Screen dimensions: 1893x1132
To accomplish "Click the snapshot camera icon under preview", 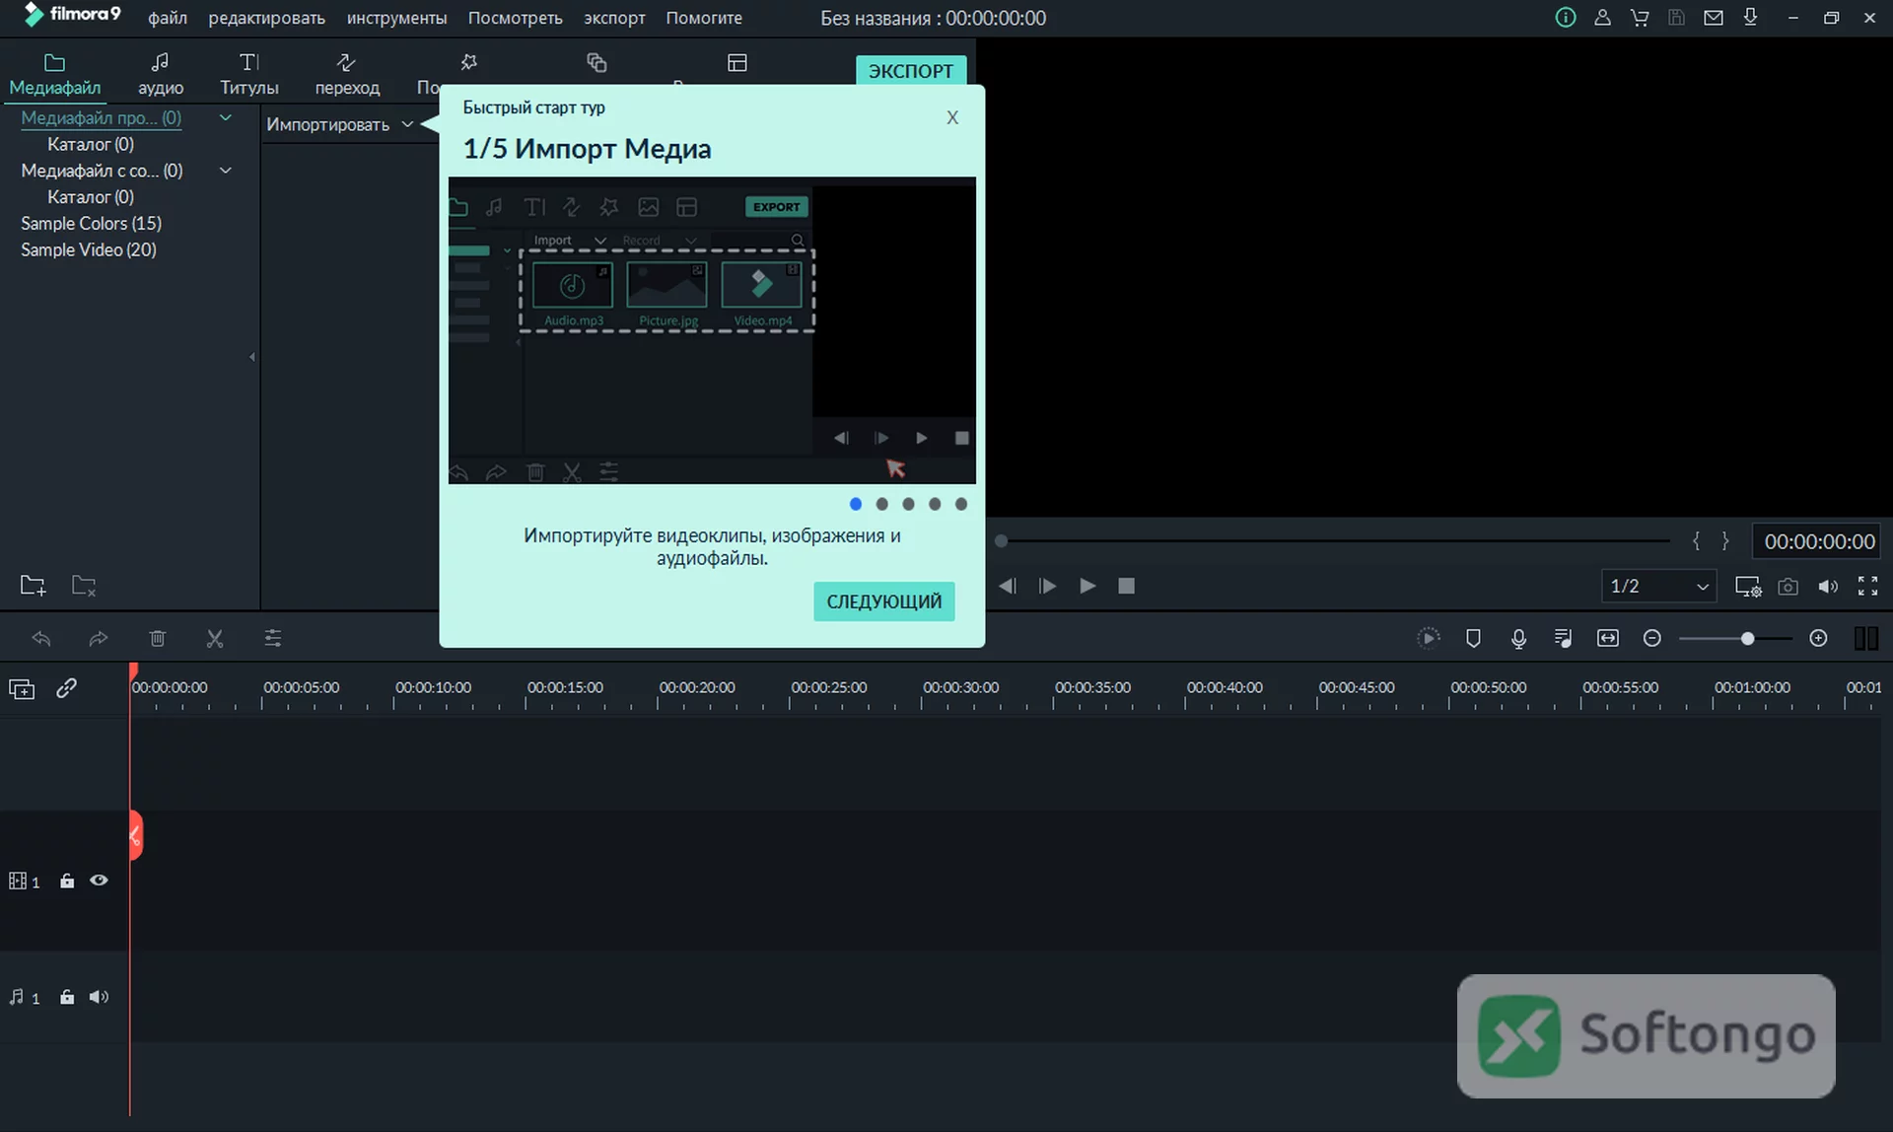I will [x=1788, y=587].
